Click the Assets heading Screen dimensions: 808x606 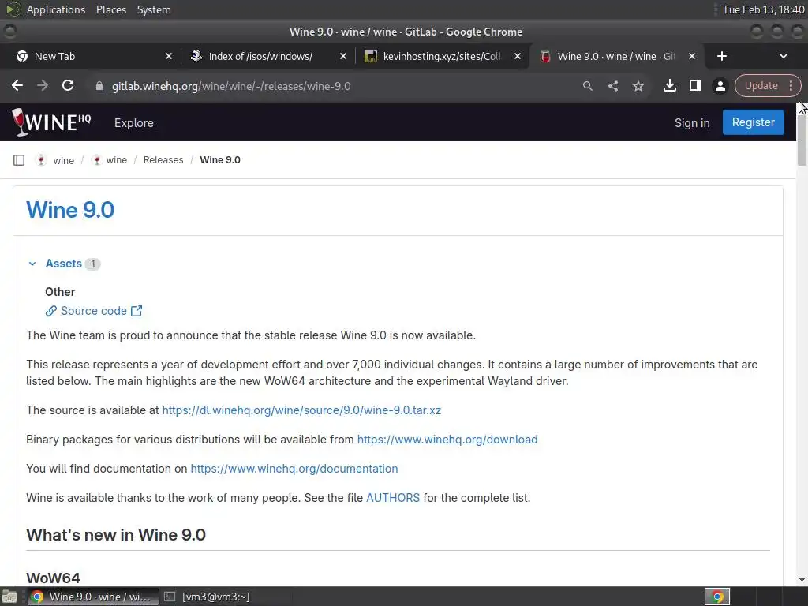(63, 264)
